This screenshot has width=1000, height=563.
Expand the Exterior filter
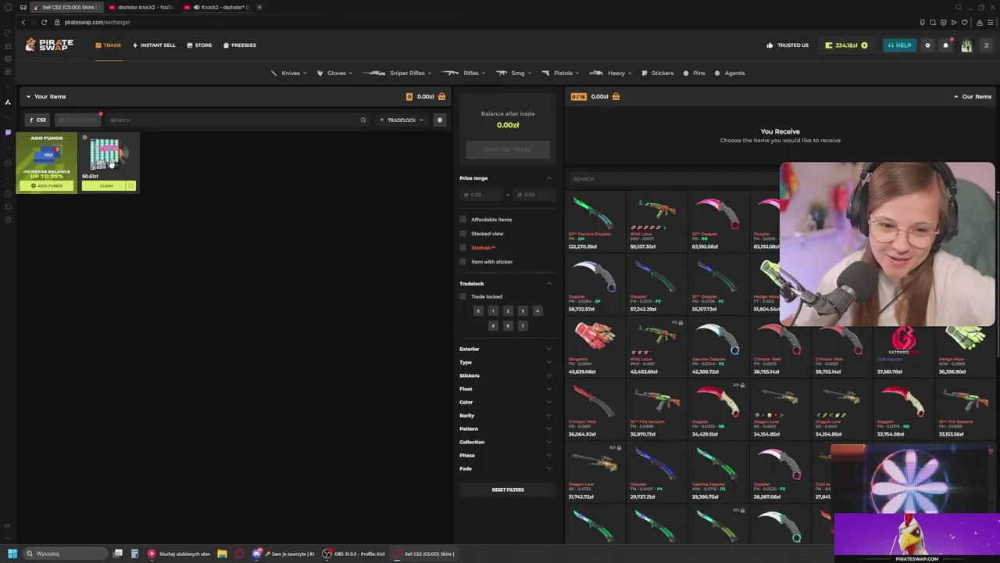(505, 349)
